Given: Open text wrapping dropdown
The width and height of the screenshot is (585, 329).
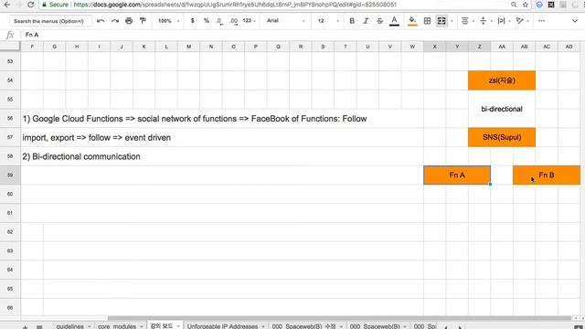Looking at the screenshot, I should (x=504, y=21).
